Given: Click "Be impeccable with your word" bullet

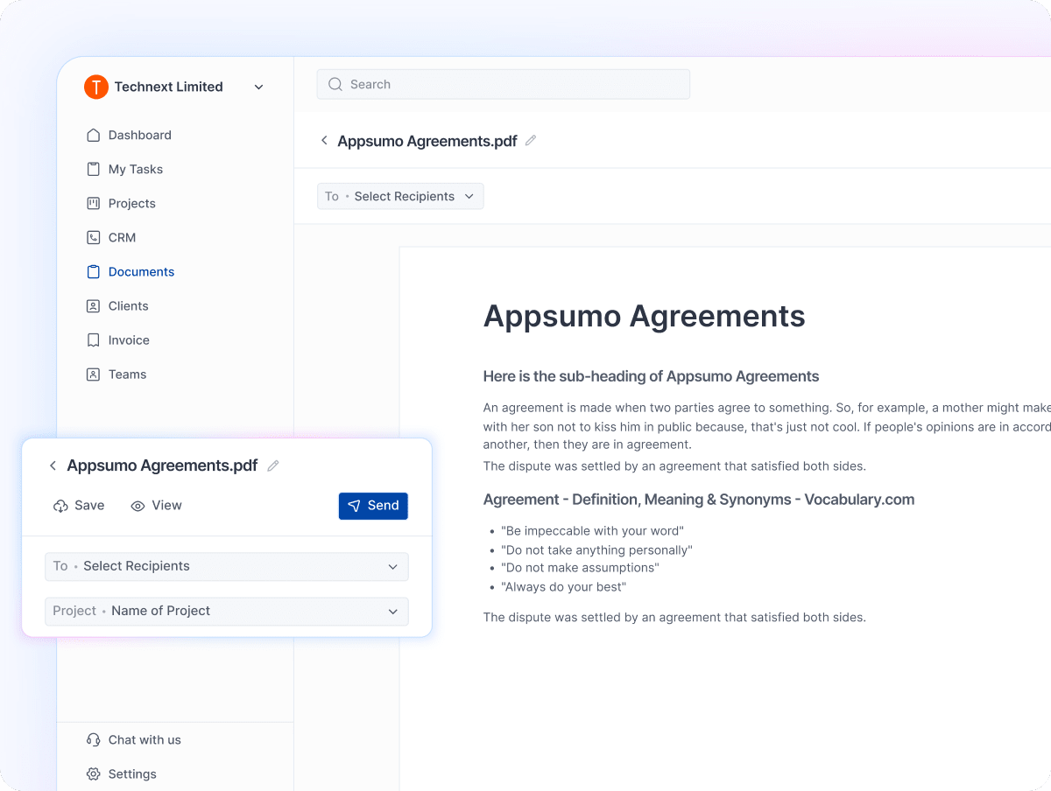Looking at the screenshot, I should click(x=592, y=531).
